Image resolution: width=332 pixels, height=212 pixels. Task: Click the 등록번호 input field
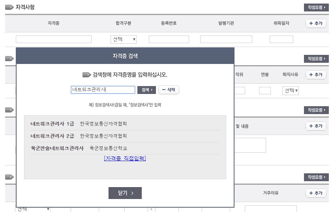(169, 39)
